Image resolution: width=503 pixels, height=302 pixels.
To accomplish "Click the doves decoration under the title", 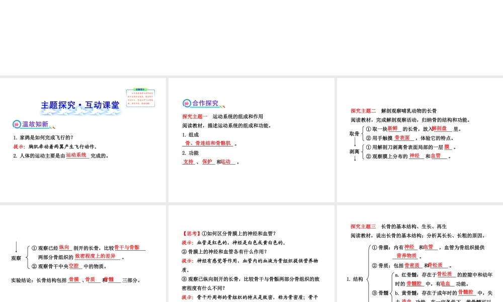I will [x=80, y=112].
